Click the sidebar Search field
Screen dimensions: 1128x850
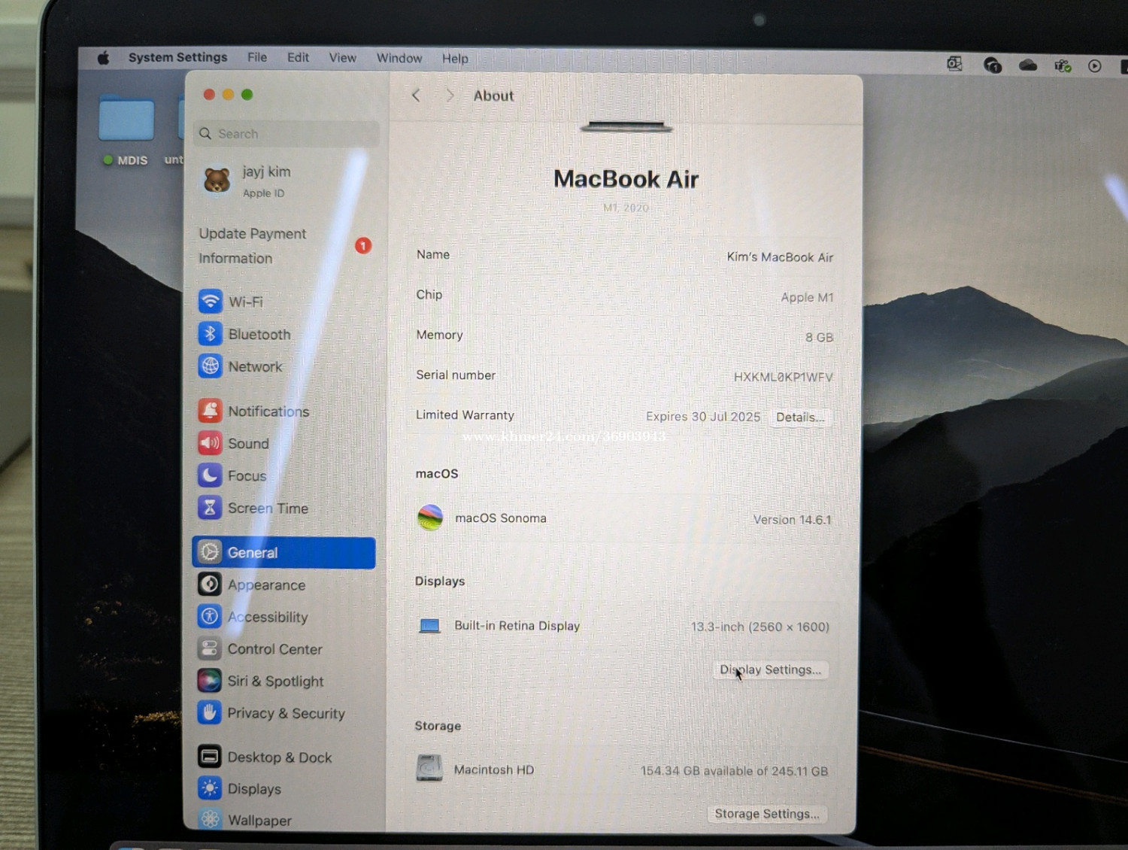(287, 133)
